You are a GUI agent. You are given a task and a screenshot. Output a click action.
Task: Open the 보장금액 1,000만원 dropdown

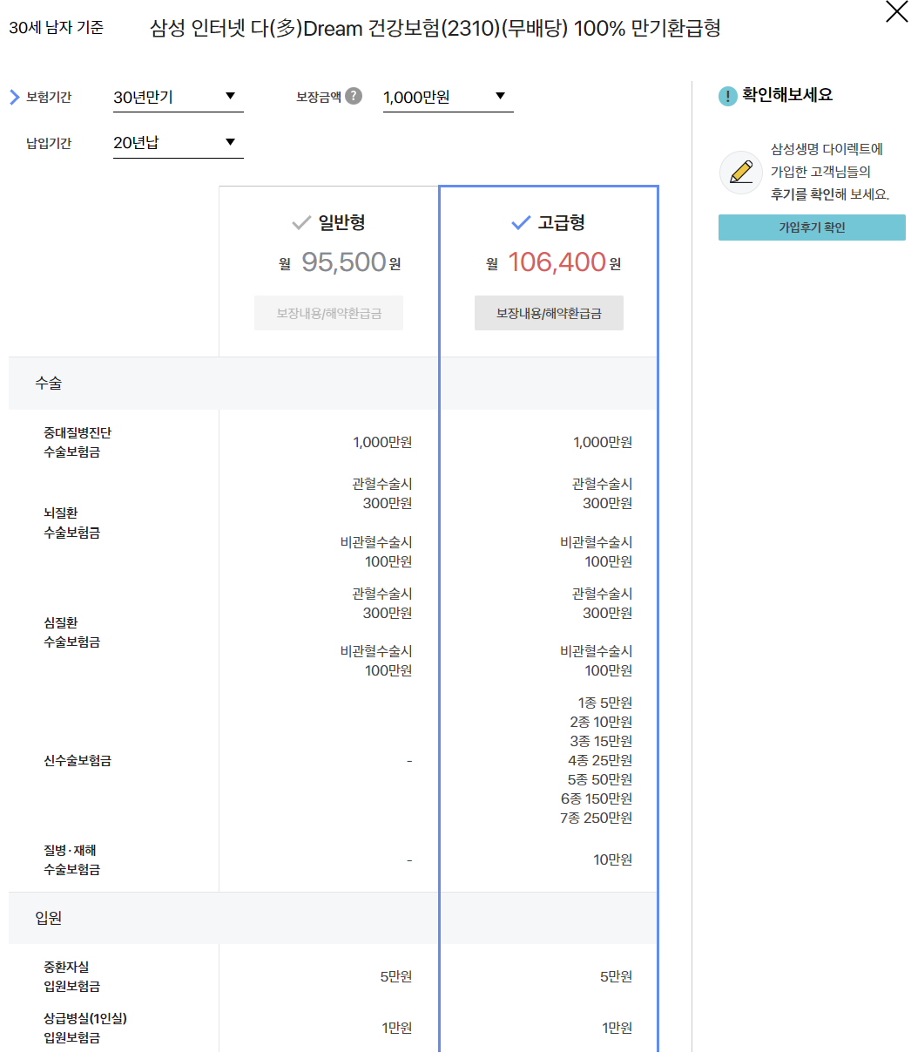[x=448, y=97]
